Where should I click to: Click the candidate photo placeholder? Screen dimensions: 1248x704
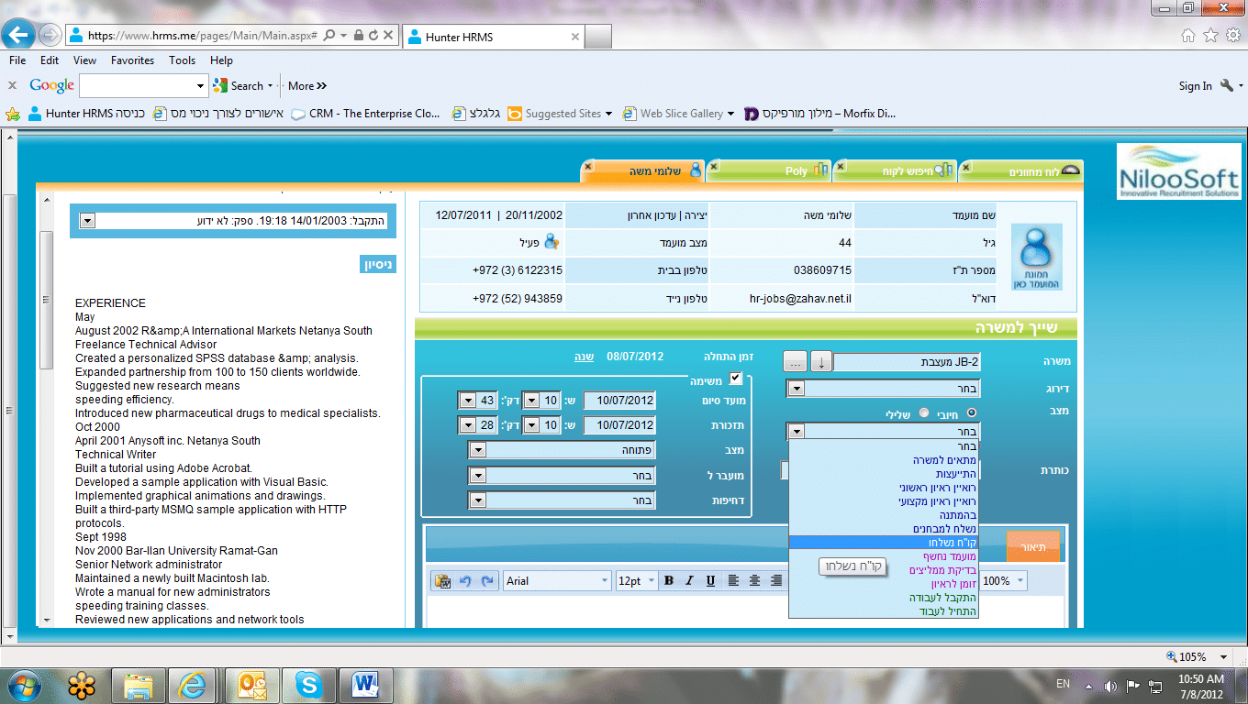[x=1036, y=257]
